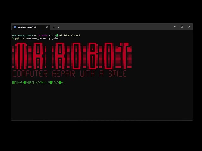Click the PowerShell icon in the tab
This screenshot has height=151, width=202.
[15, 27]
